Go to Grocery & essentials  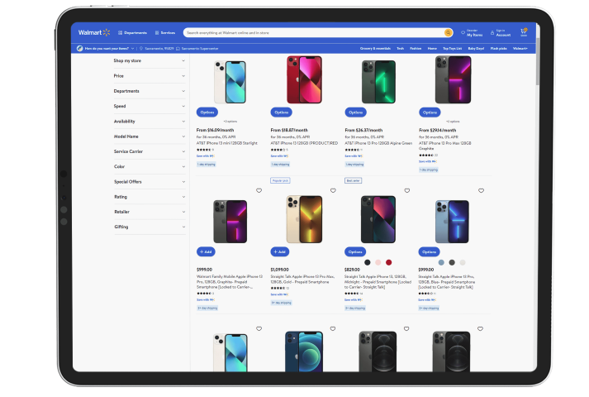point(375,49)
